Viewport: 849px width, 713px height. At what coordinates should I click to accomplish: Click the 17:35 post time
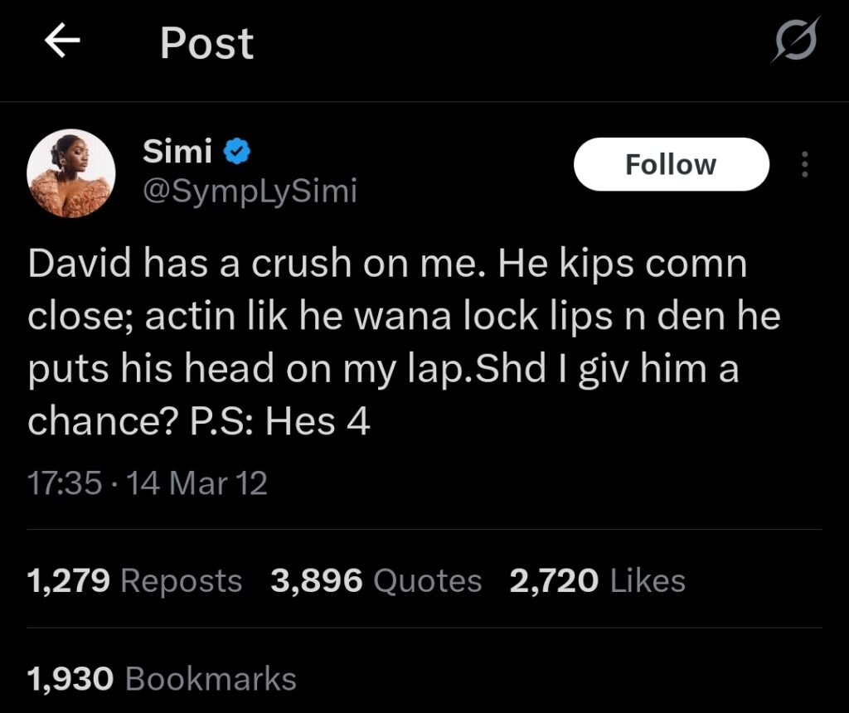point(65,483)
